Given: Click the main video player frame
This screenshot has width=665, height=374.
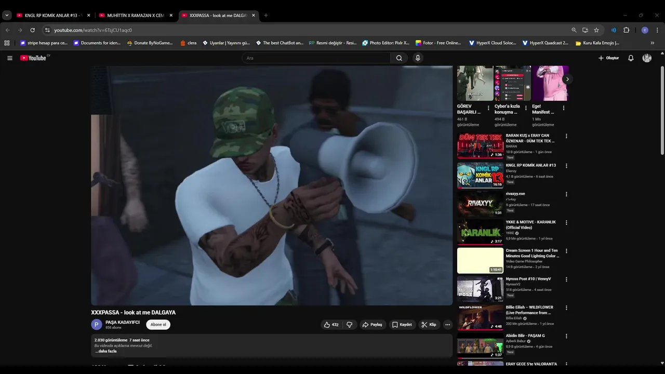Looking at the screenshot, I should 272,185.
